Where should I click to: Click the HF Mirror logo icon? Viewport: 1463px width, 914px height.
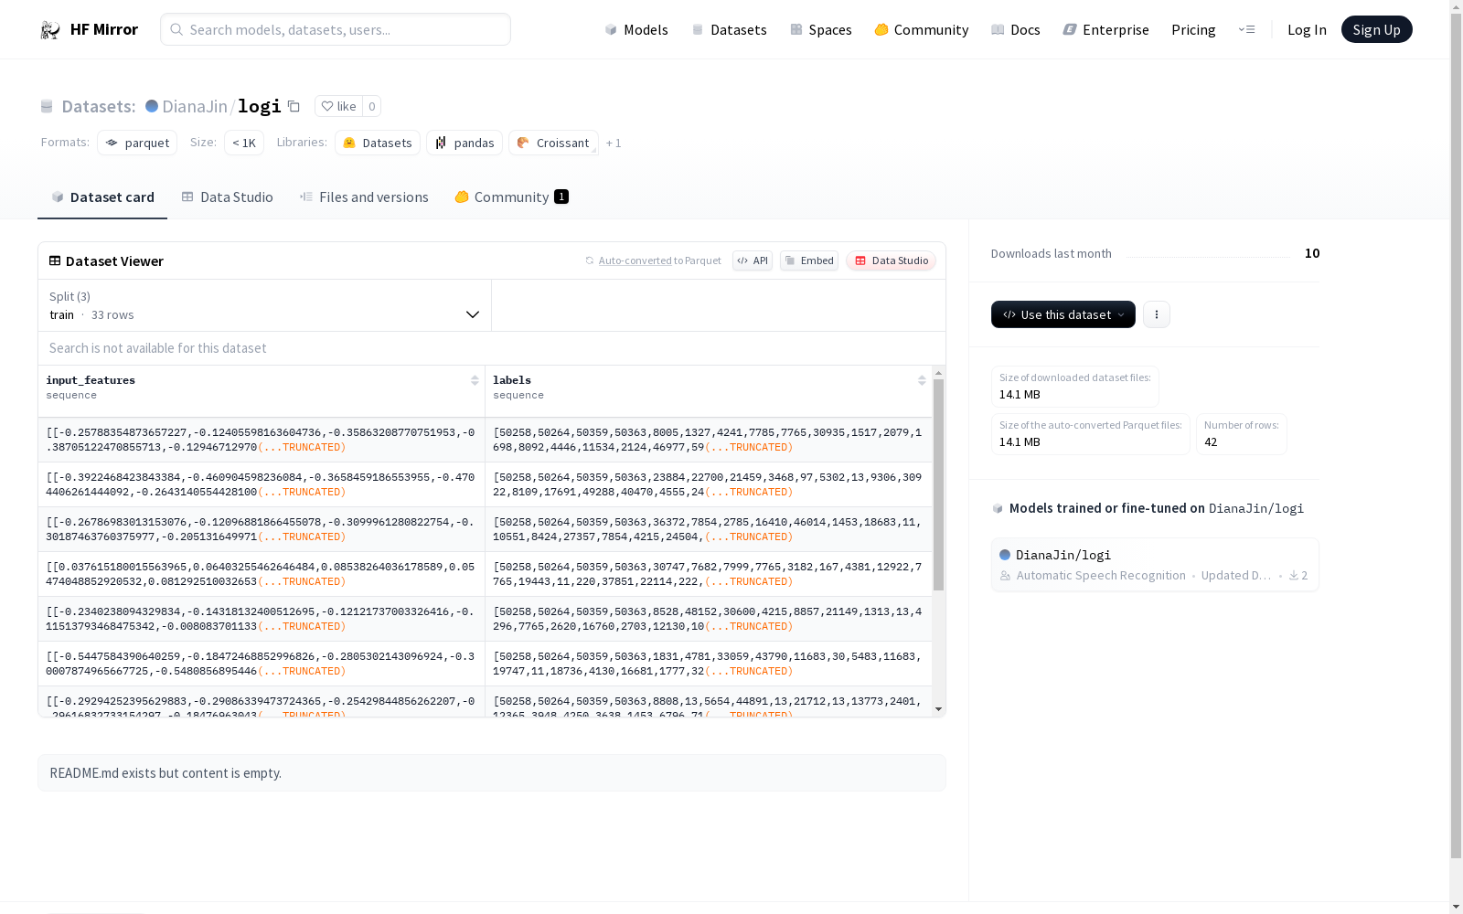[x=50, y=30]
